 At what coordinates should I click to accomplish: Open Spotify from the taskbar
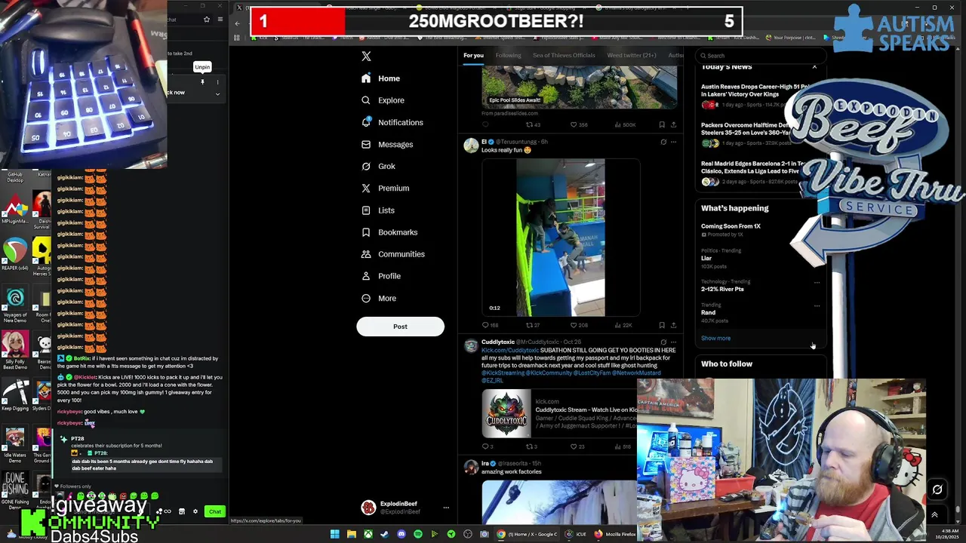click(417, 535)
